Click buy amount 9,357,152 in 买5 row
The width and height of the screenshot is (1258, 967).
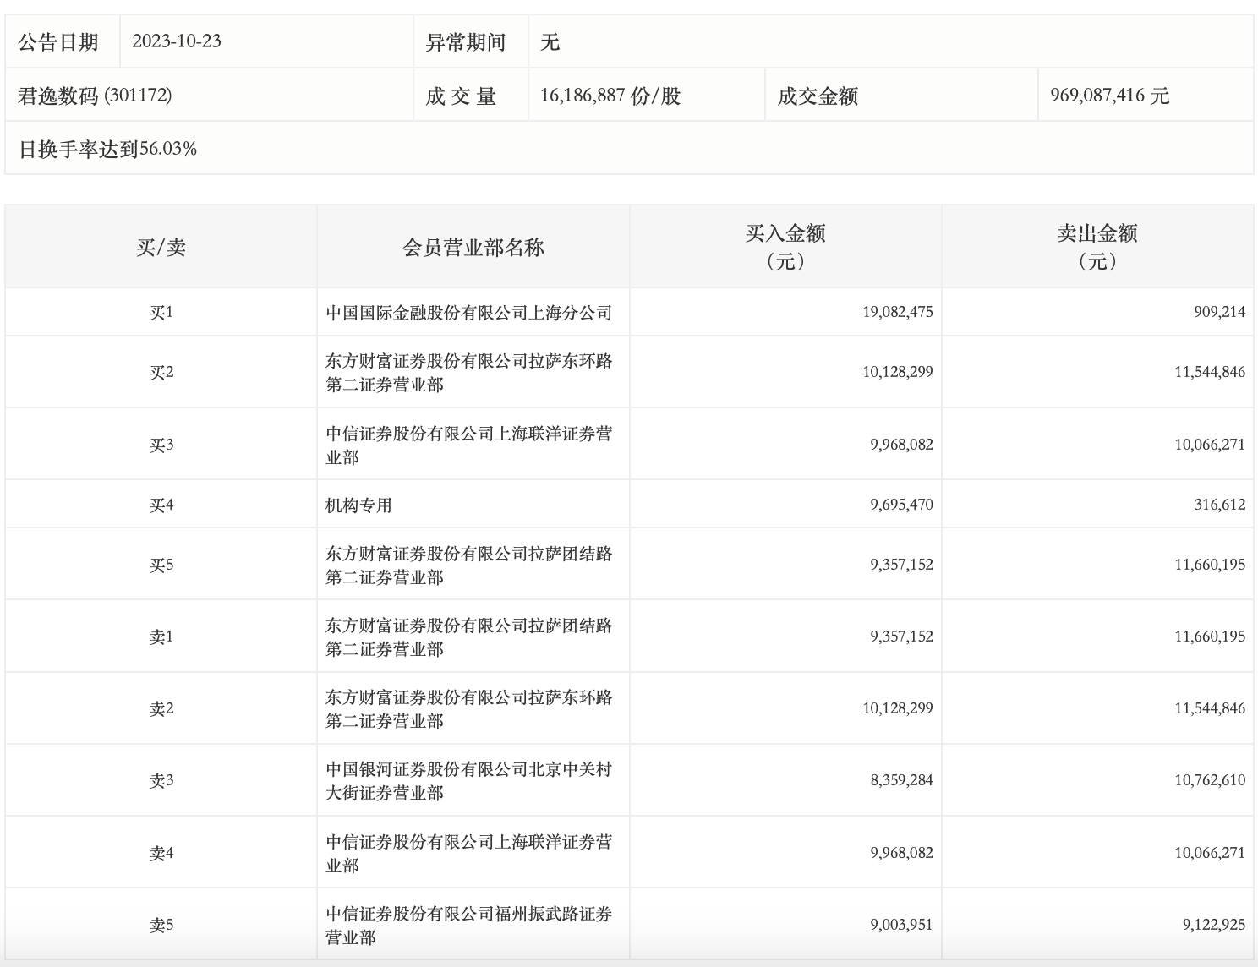902,565
